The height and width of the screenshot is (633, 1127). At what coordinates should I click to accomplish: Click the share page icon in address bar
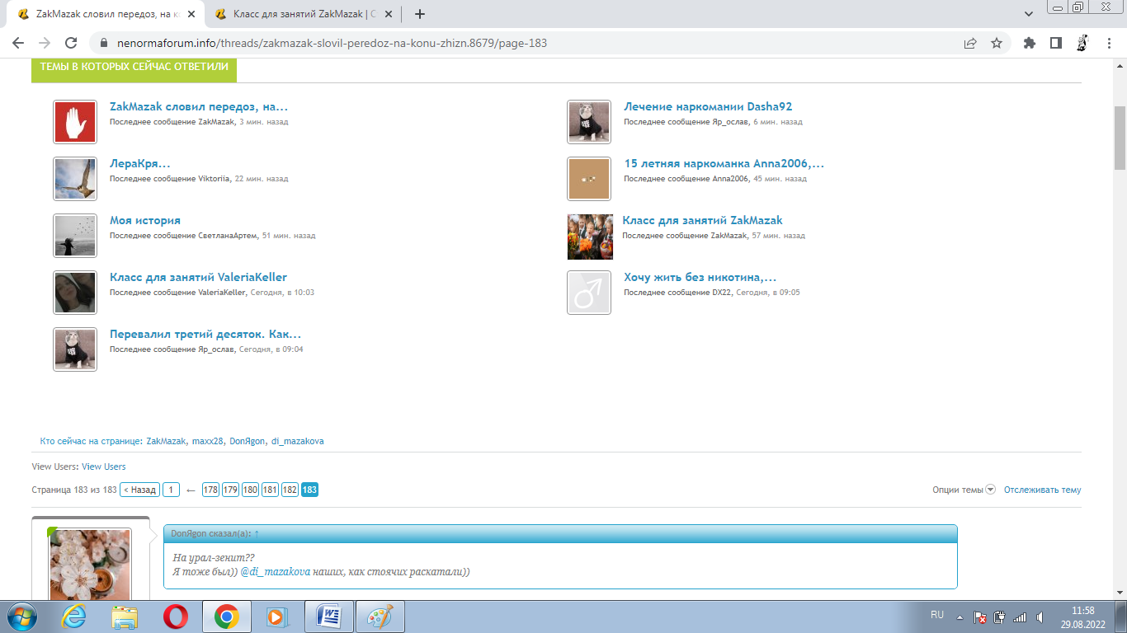coord(971,44)
